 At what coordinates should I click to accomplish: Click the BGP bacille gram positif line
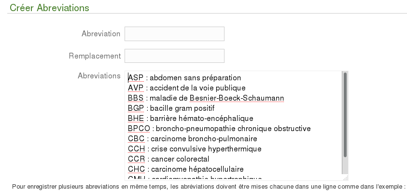[171, 108]
